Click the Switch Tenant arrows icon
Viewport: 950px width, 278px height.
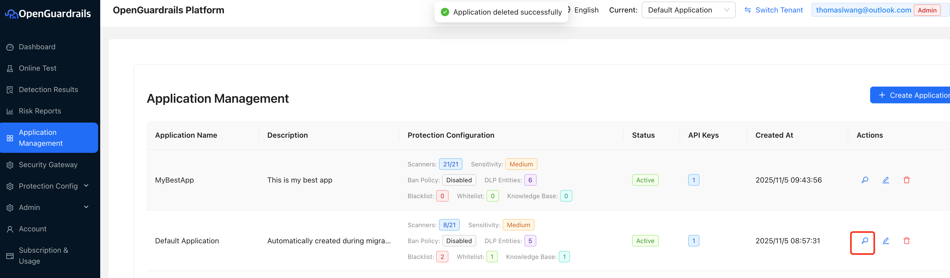click(x=748, y=10)
